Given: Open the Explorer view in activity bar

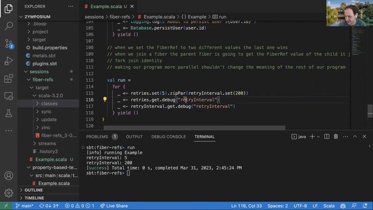Looking at the screenshot, I should pos(9,9).
